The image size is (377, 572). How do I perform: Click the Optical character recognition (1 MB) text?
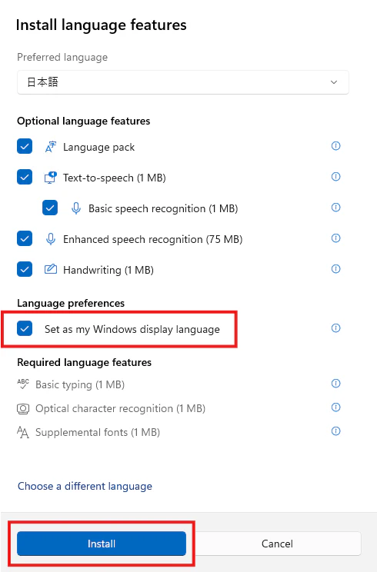(121, 408)
